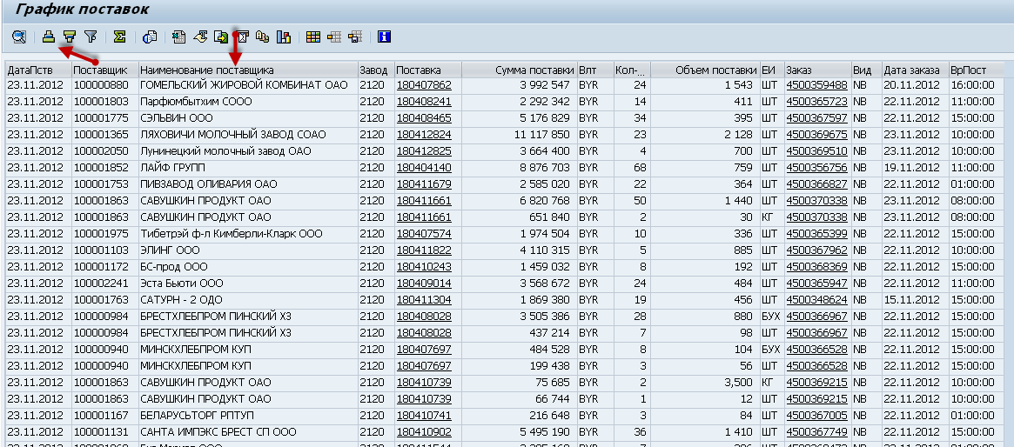Select supplier number 100001103 cell
Screen dimensions: 1014x447
point(104,250)
